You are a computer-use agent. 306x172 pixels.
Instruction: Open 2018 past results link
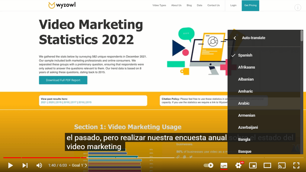[x=66, y=102]
